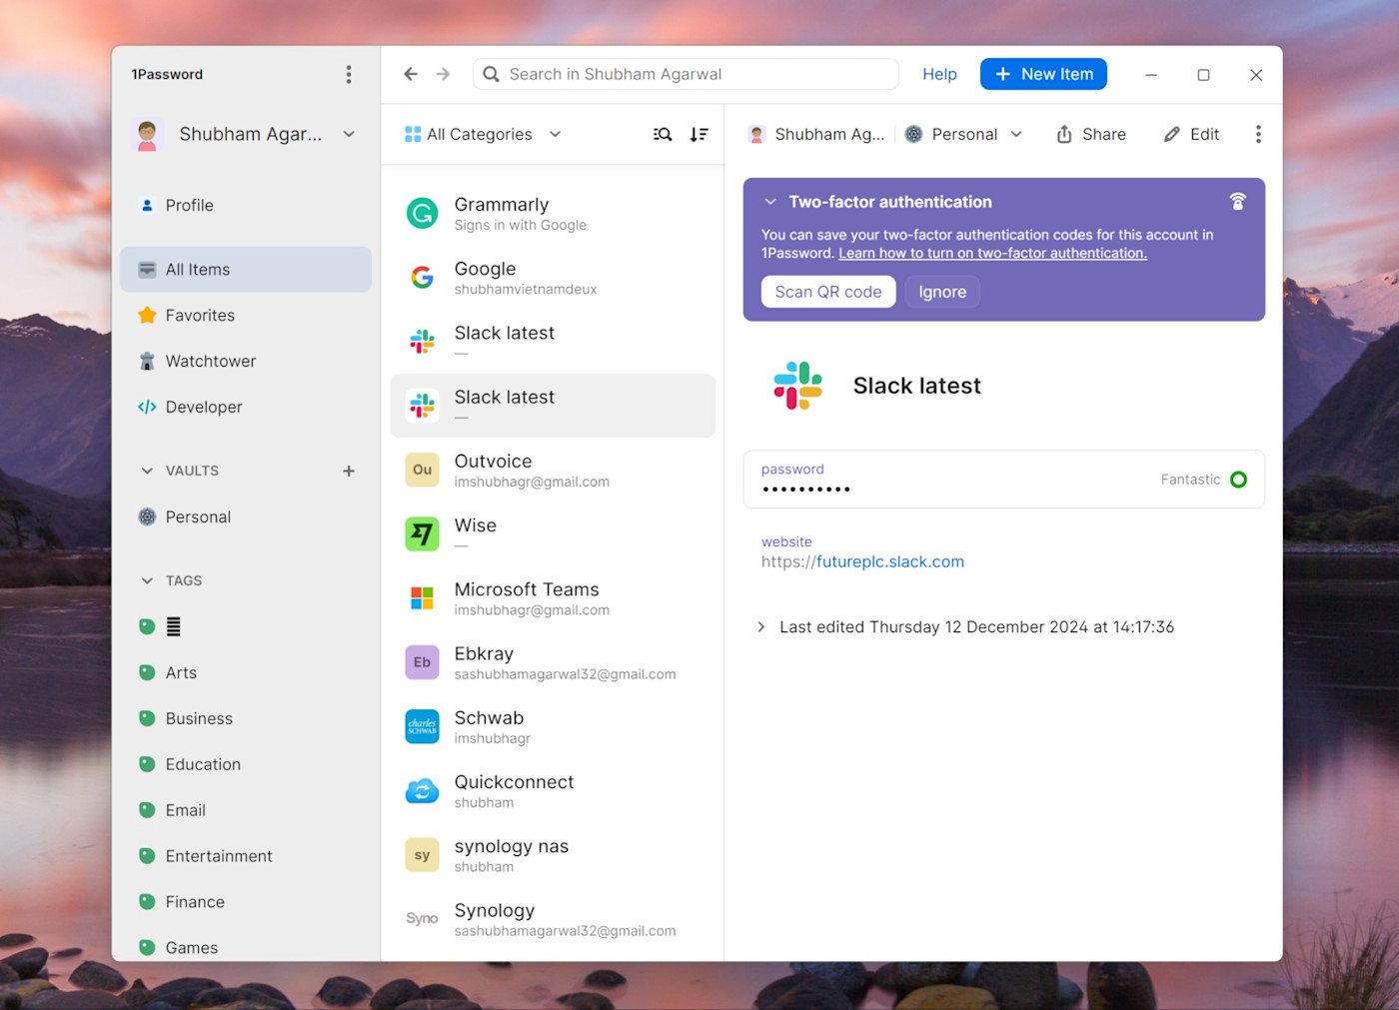Viewport: 1399px width, 1010px height.
Task: Open Developer section in sidebar
Action: pyautogui.click(x=246, y=407)
